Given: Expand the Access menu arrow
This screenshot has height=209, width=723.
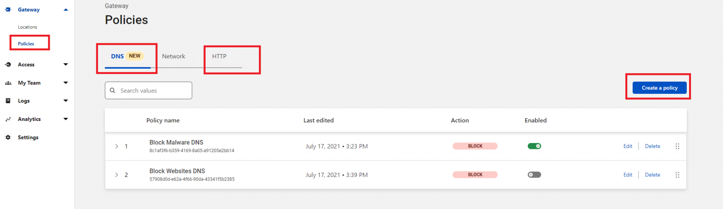Looking at the screenshot, I should pos(66,65).
